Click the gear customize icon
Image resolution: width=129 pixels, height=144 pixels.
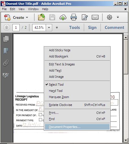click(x=110, y=17)
